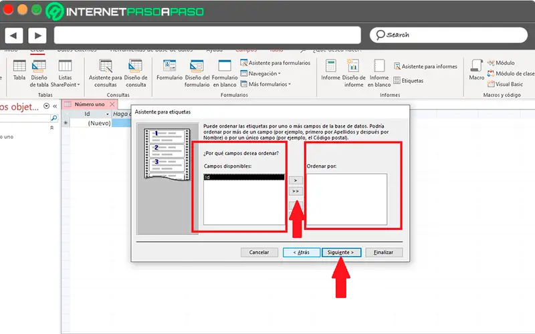Click the new record row selector asterisk
535x334 pixels.
tap(66, 123)
